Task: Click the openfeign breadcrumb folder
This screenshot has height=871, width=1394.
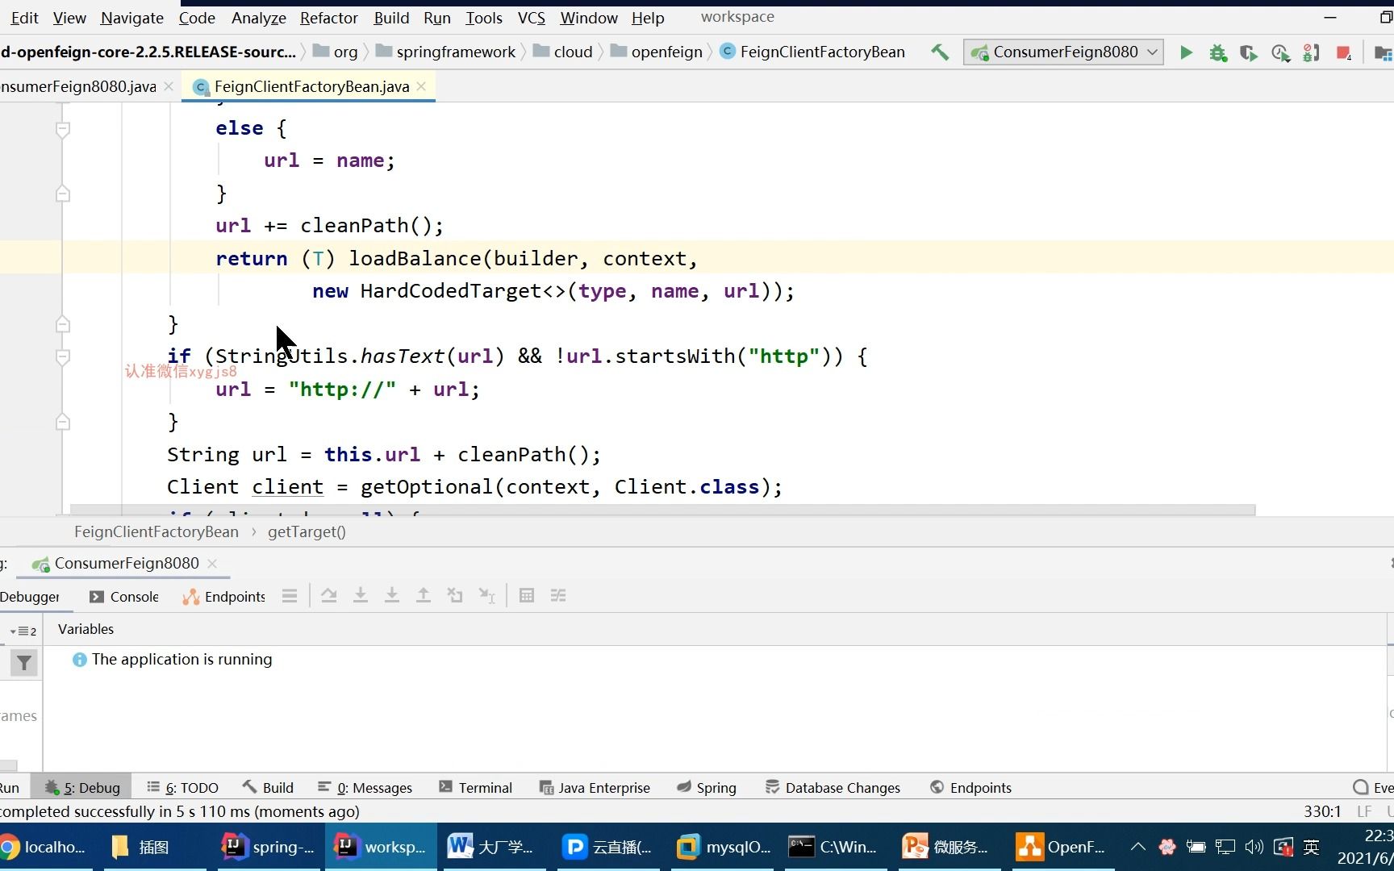Action: 657,52
